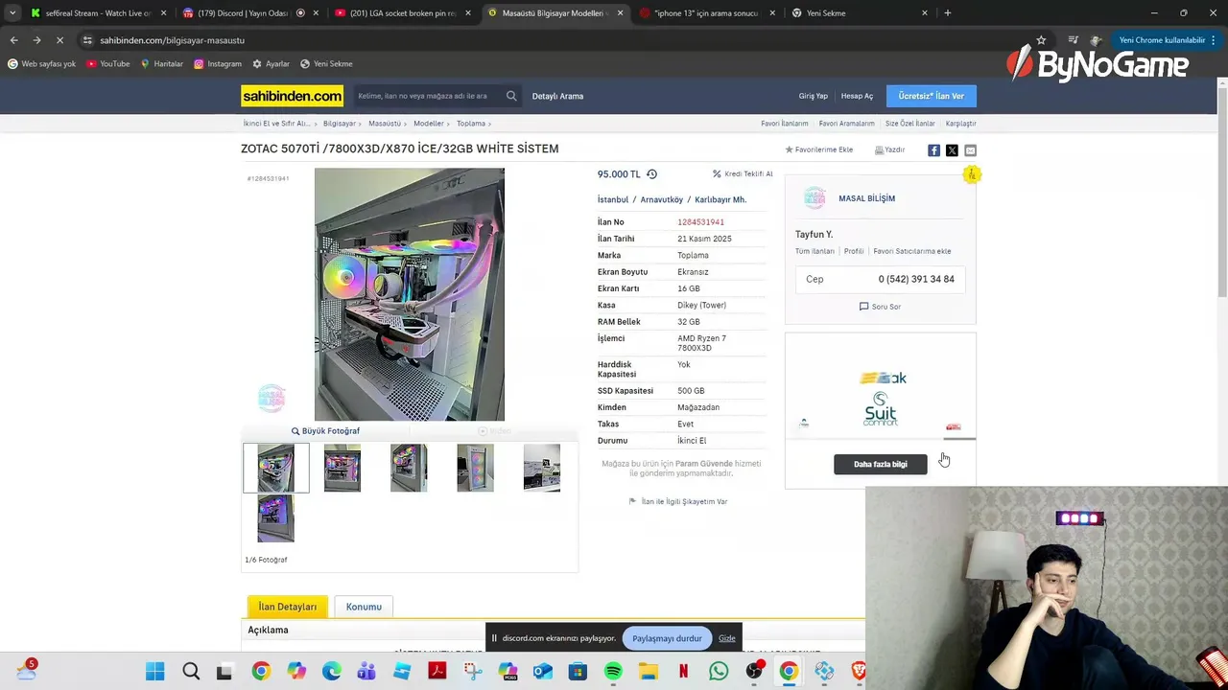Image resolution: width=1228 pixels, height=690 pixels.
Task: Select the fifth photo thumbnail
Action: 542,468
